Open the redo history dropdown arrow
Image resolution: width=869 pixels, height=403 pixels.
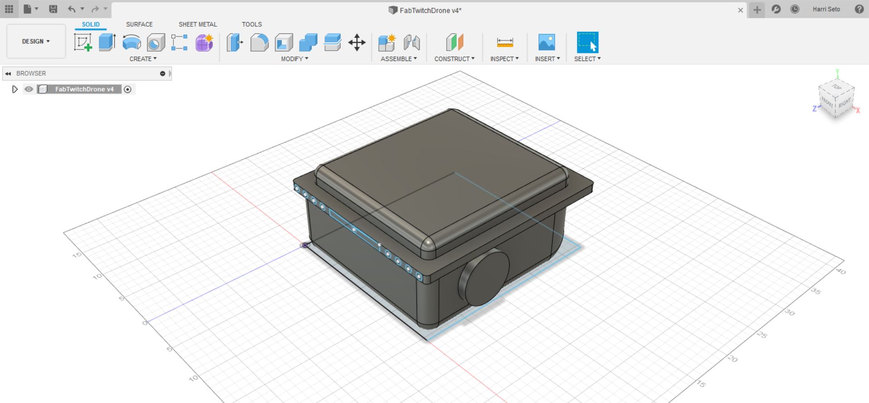(x=105, y=9)
